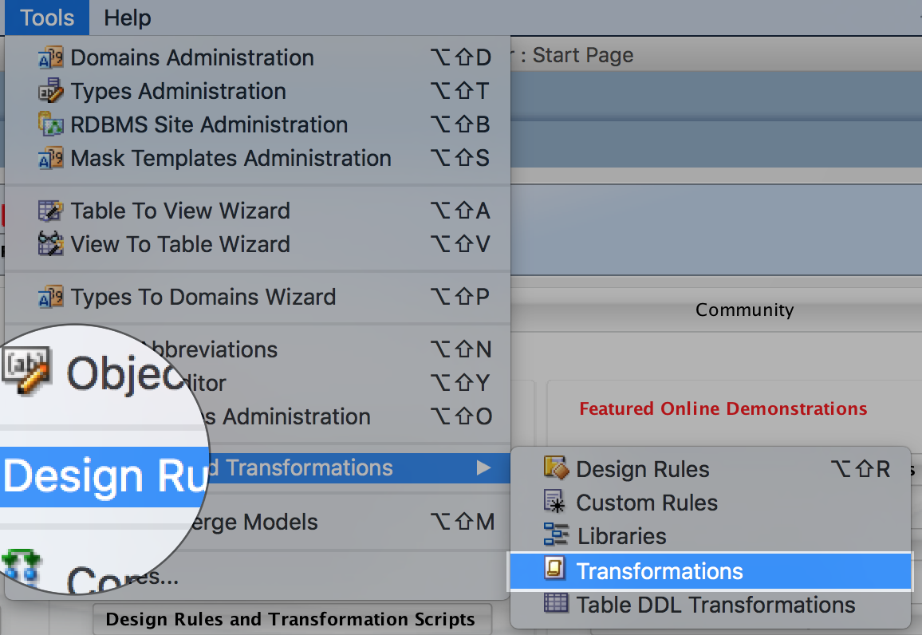Click the Domains Administration icon
The image size is (922, 635).
point(51,57)
